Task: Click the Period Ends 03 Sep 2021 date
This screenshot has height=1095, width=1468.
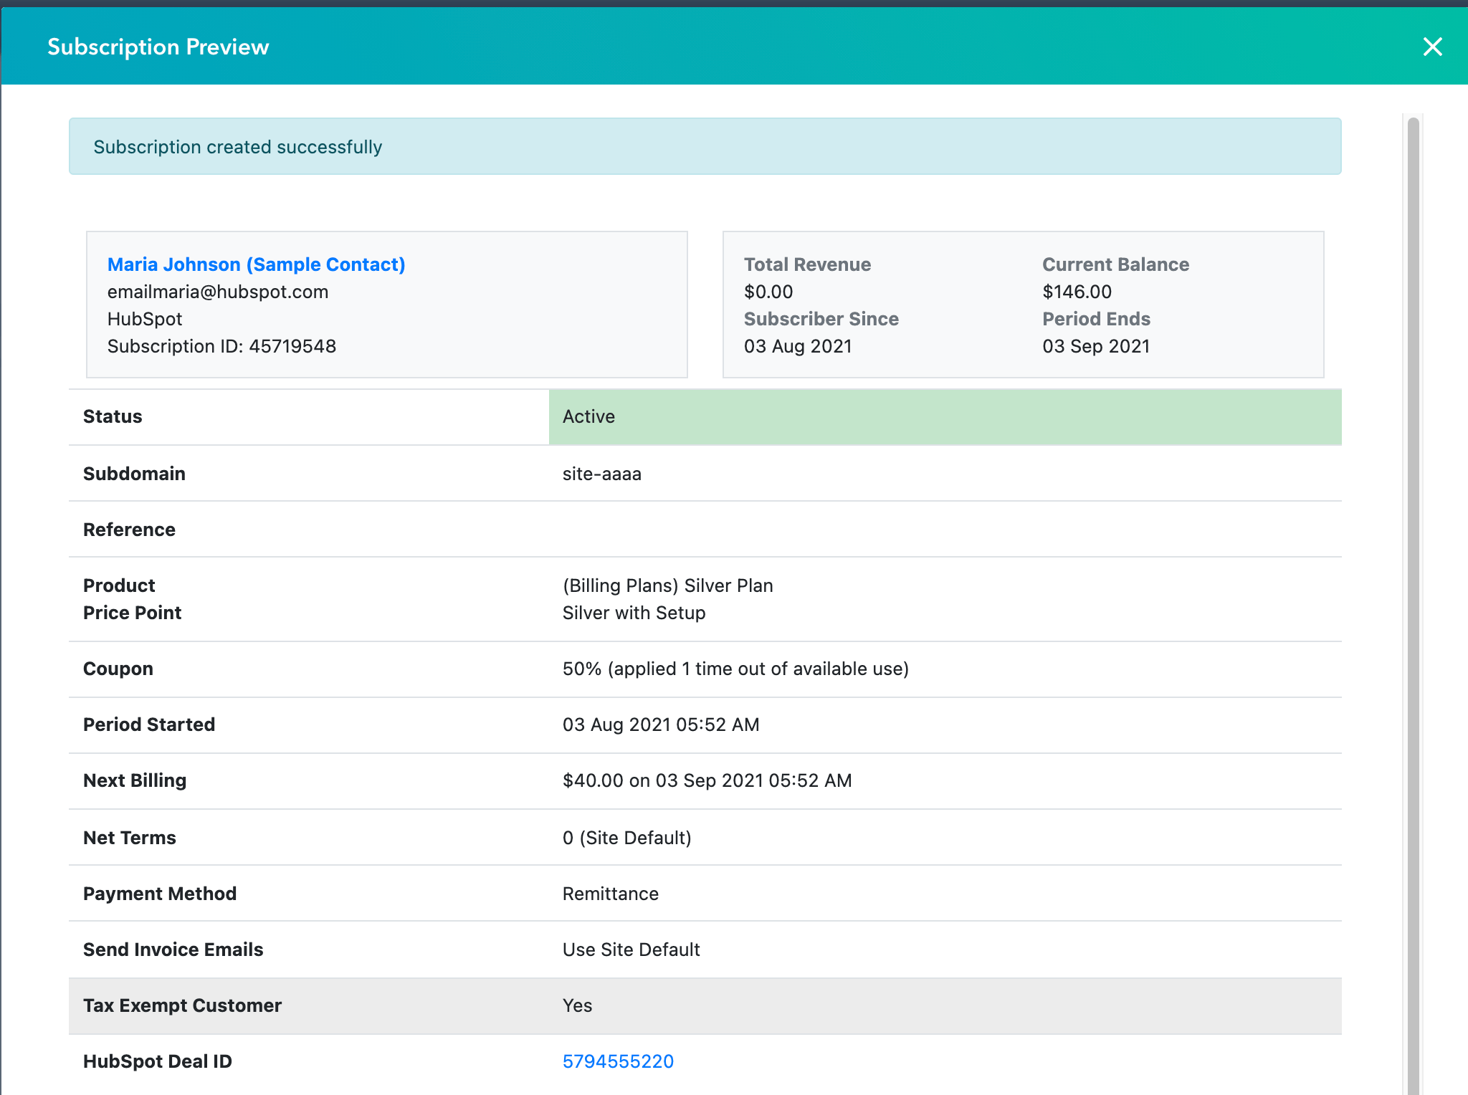Action: tap(1095, 347)
